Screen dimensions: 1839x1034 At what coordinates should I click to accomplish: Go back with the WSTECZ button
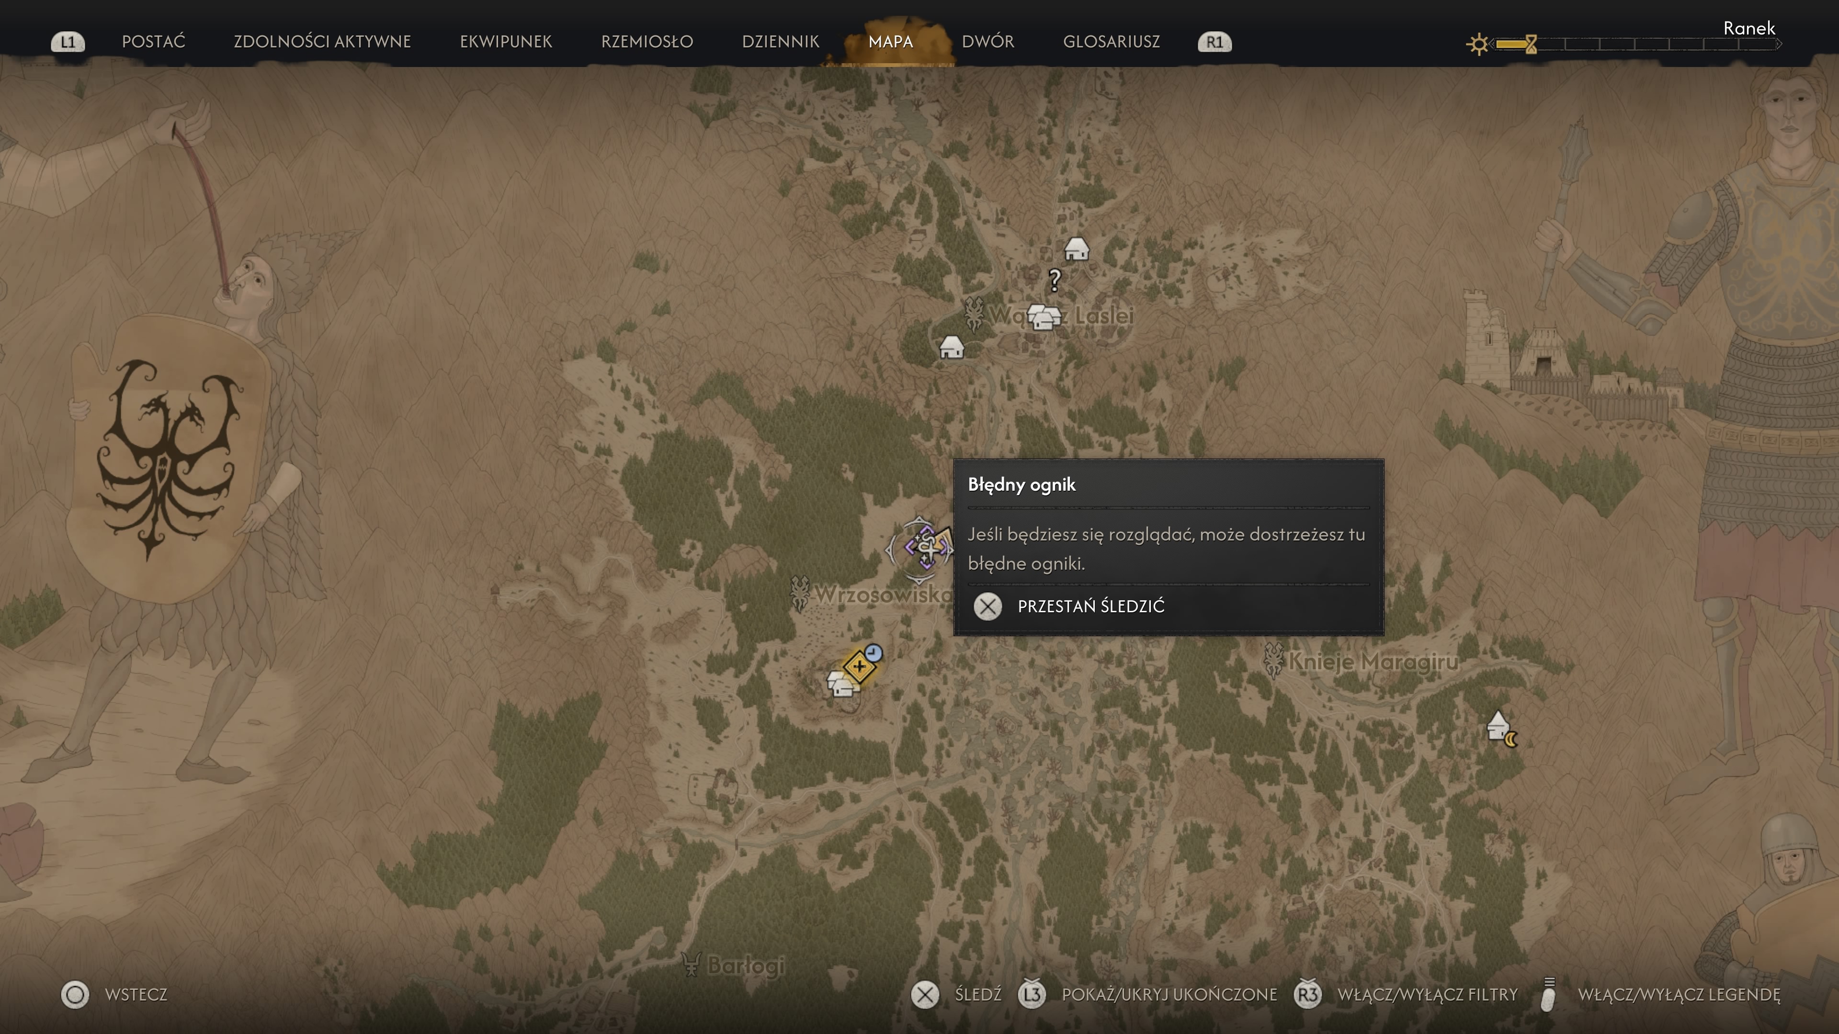point(114,995)
